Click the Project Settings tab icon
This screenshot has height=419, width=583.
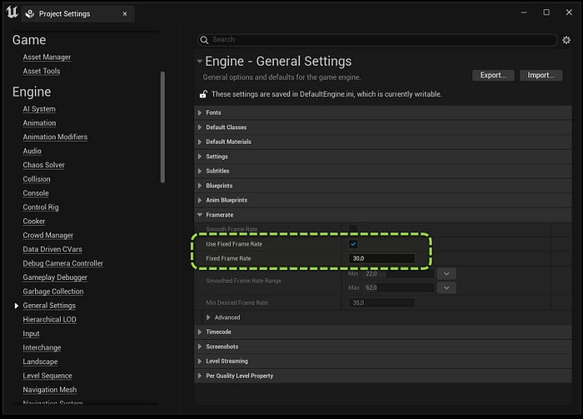pos(30,14)
